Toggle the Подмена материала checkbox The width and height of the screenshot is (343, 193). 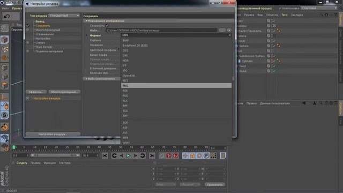click(27, 51)
